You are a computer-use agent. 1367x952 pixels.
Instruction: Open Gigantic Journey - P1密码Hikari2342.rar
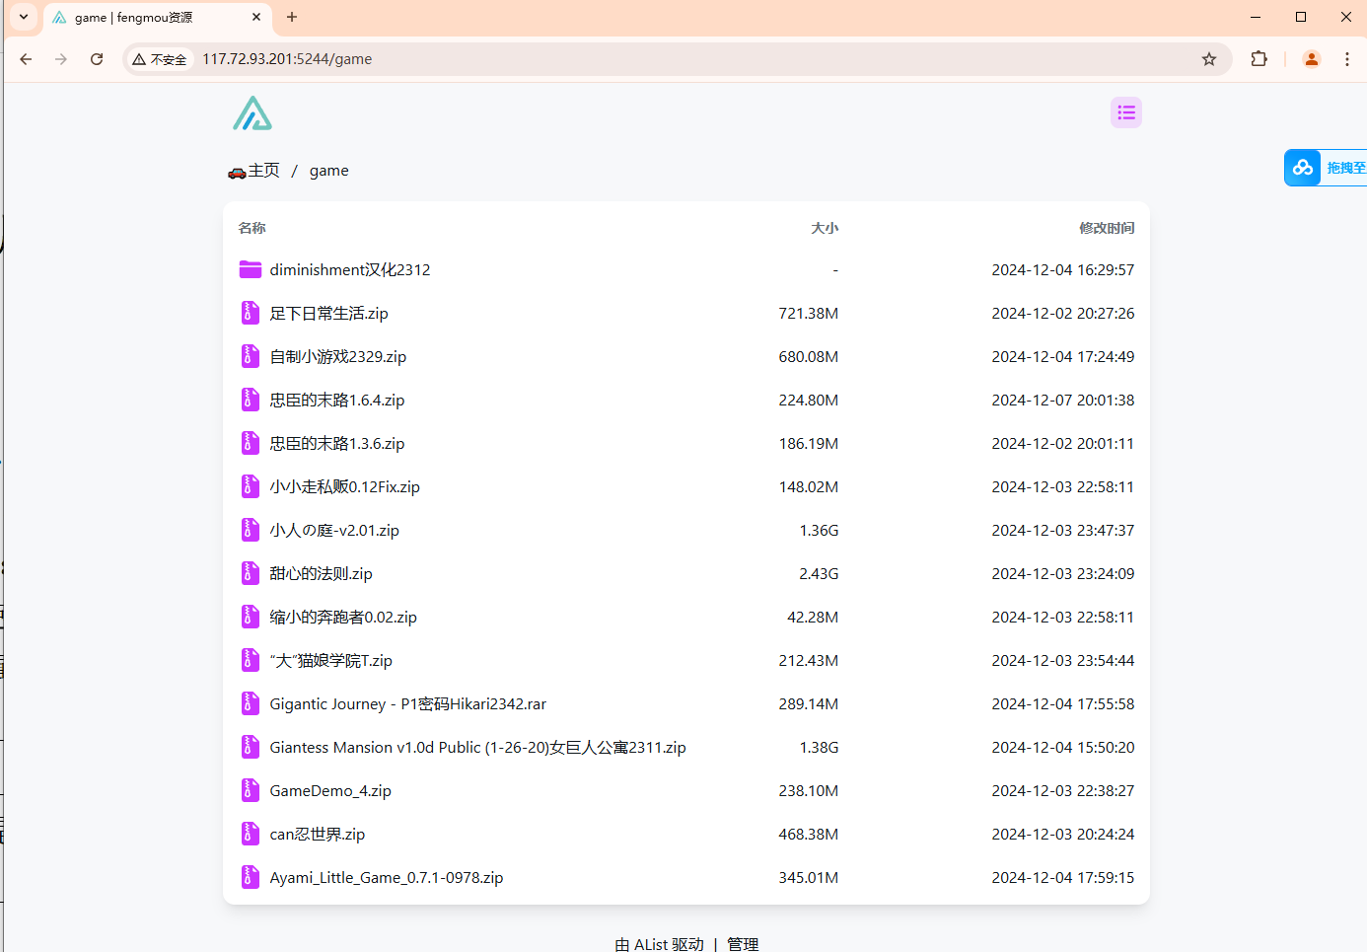pos(408,703)
